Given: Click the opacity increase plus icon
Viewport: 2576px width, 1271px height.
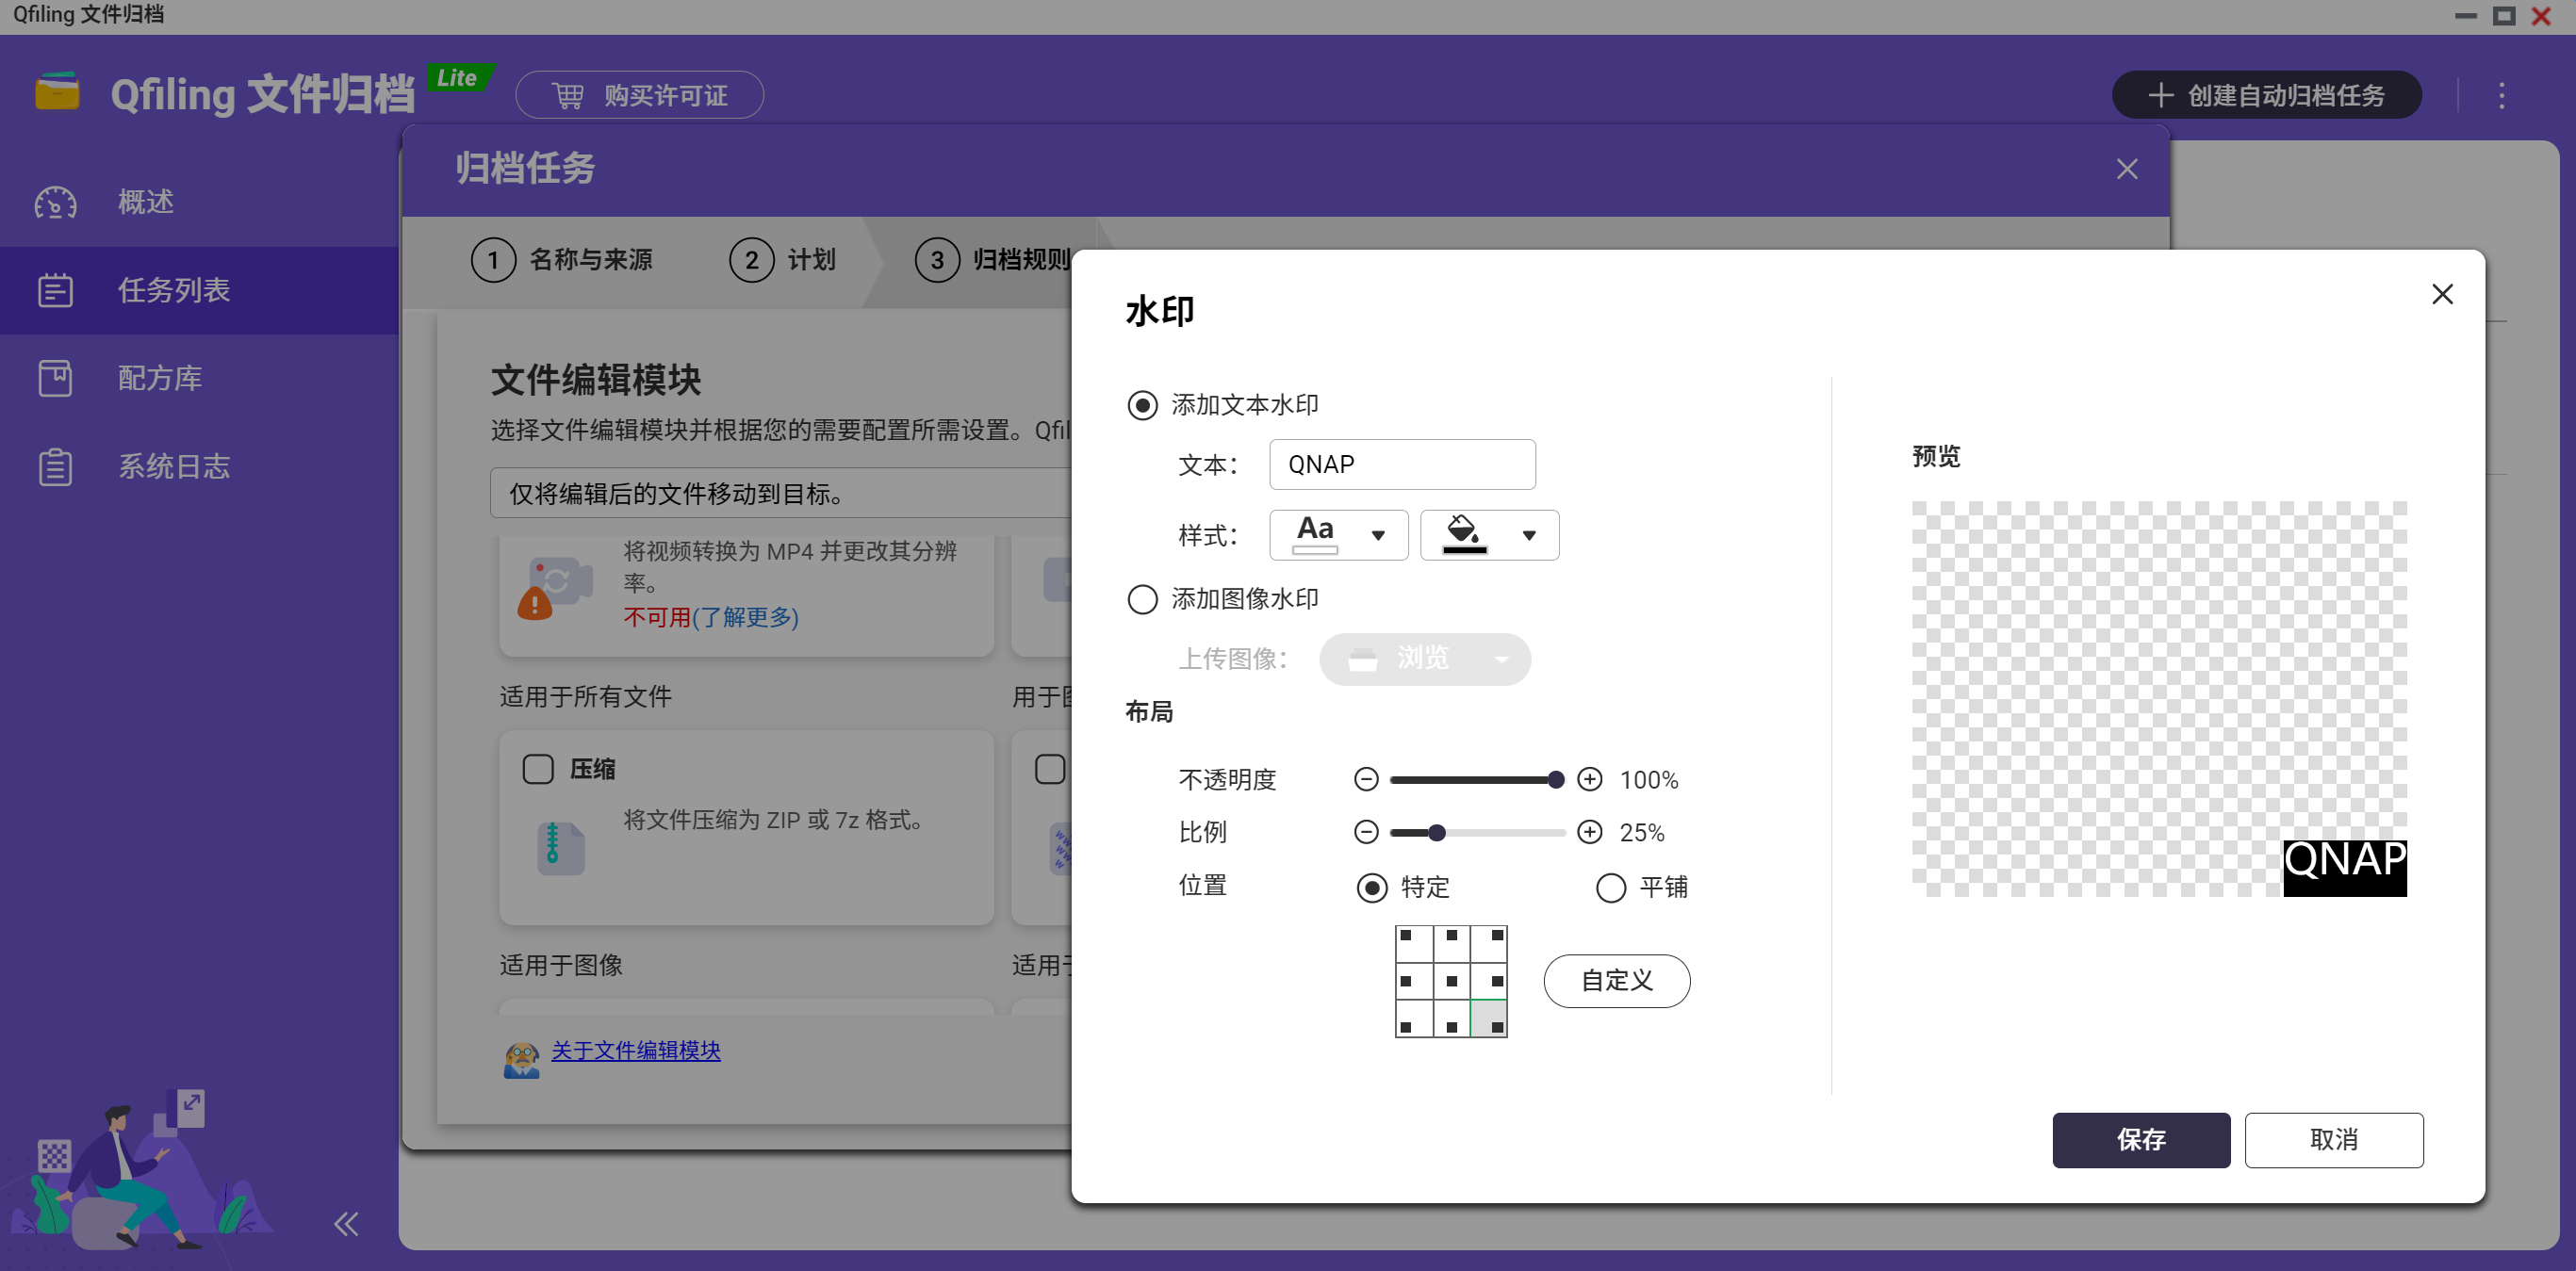Looking at the screenshot, I should pos(1589,779).
